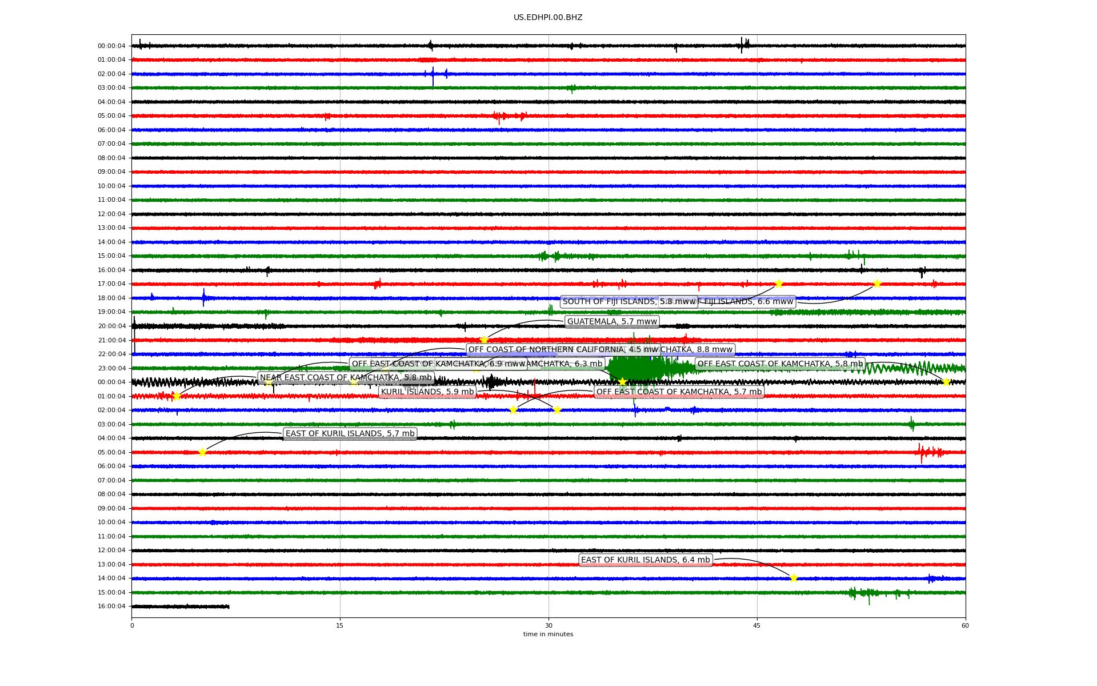Click the 17:00:04 trace time label
This screenshot has width=1097, height=686.
tap(111, 284)
